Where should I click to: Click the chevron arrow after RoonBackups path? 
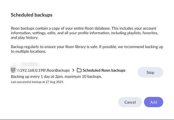coord(73,70)
